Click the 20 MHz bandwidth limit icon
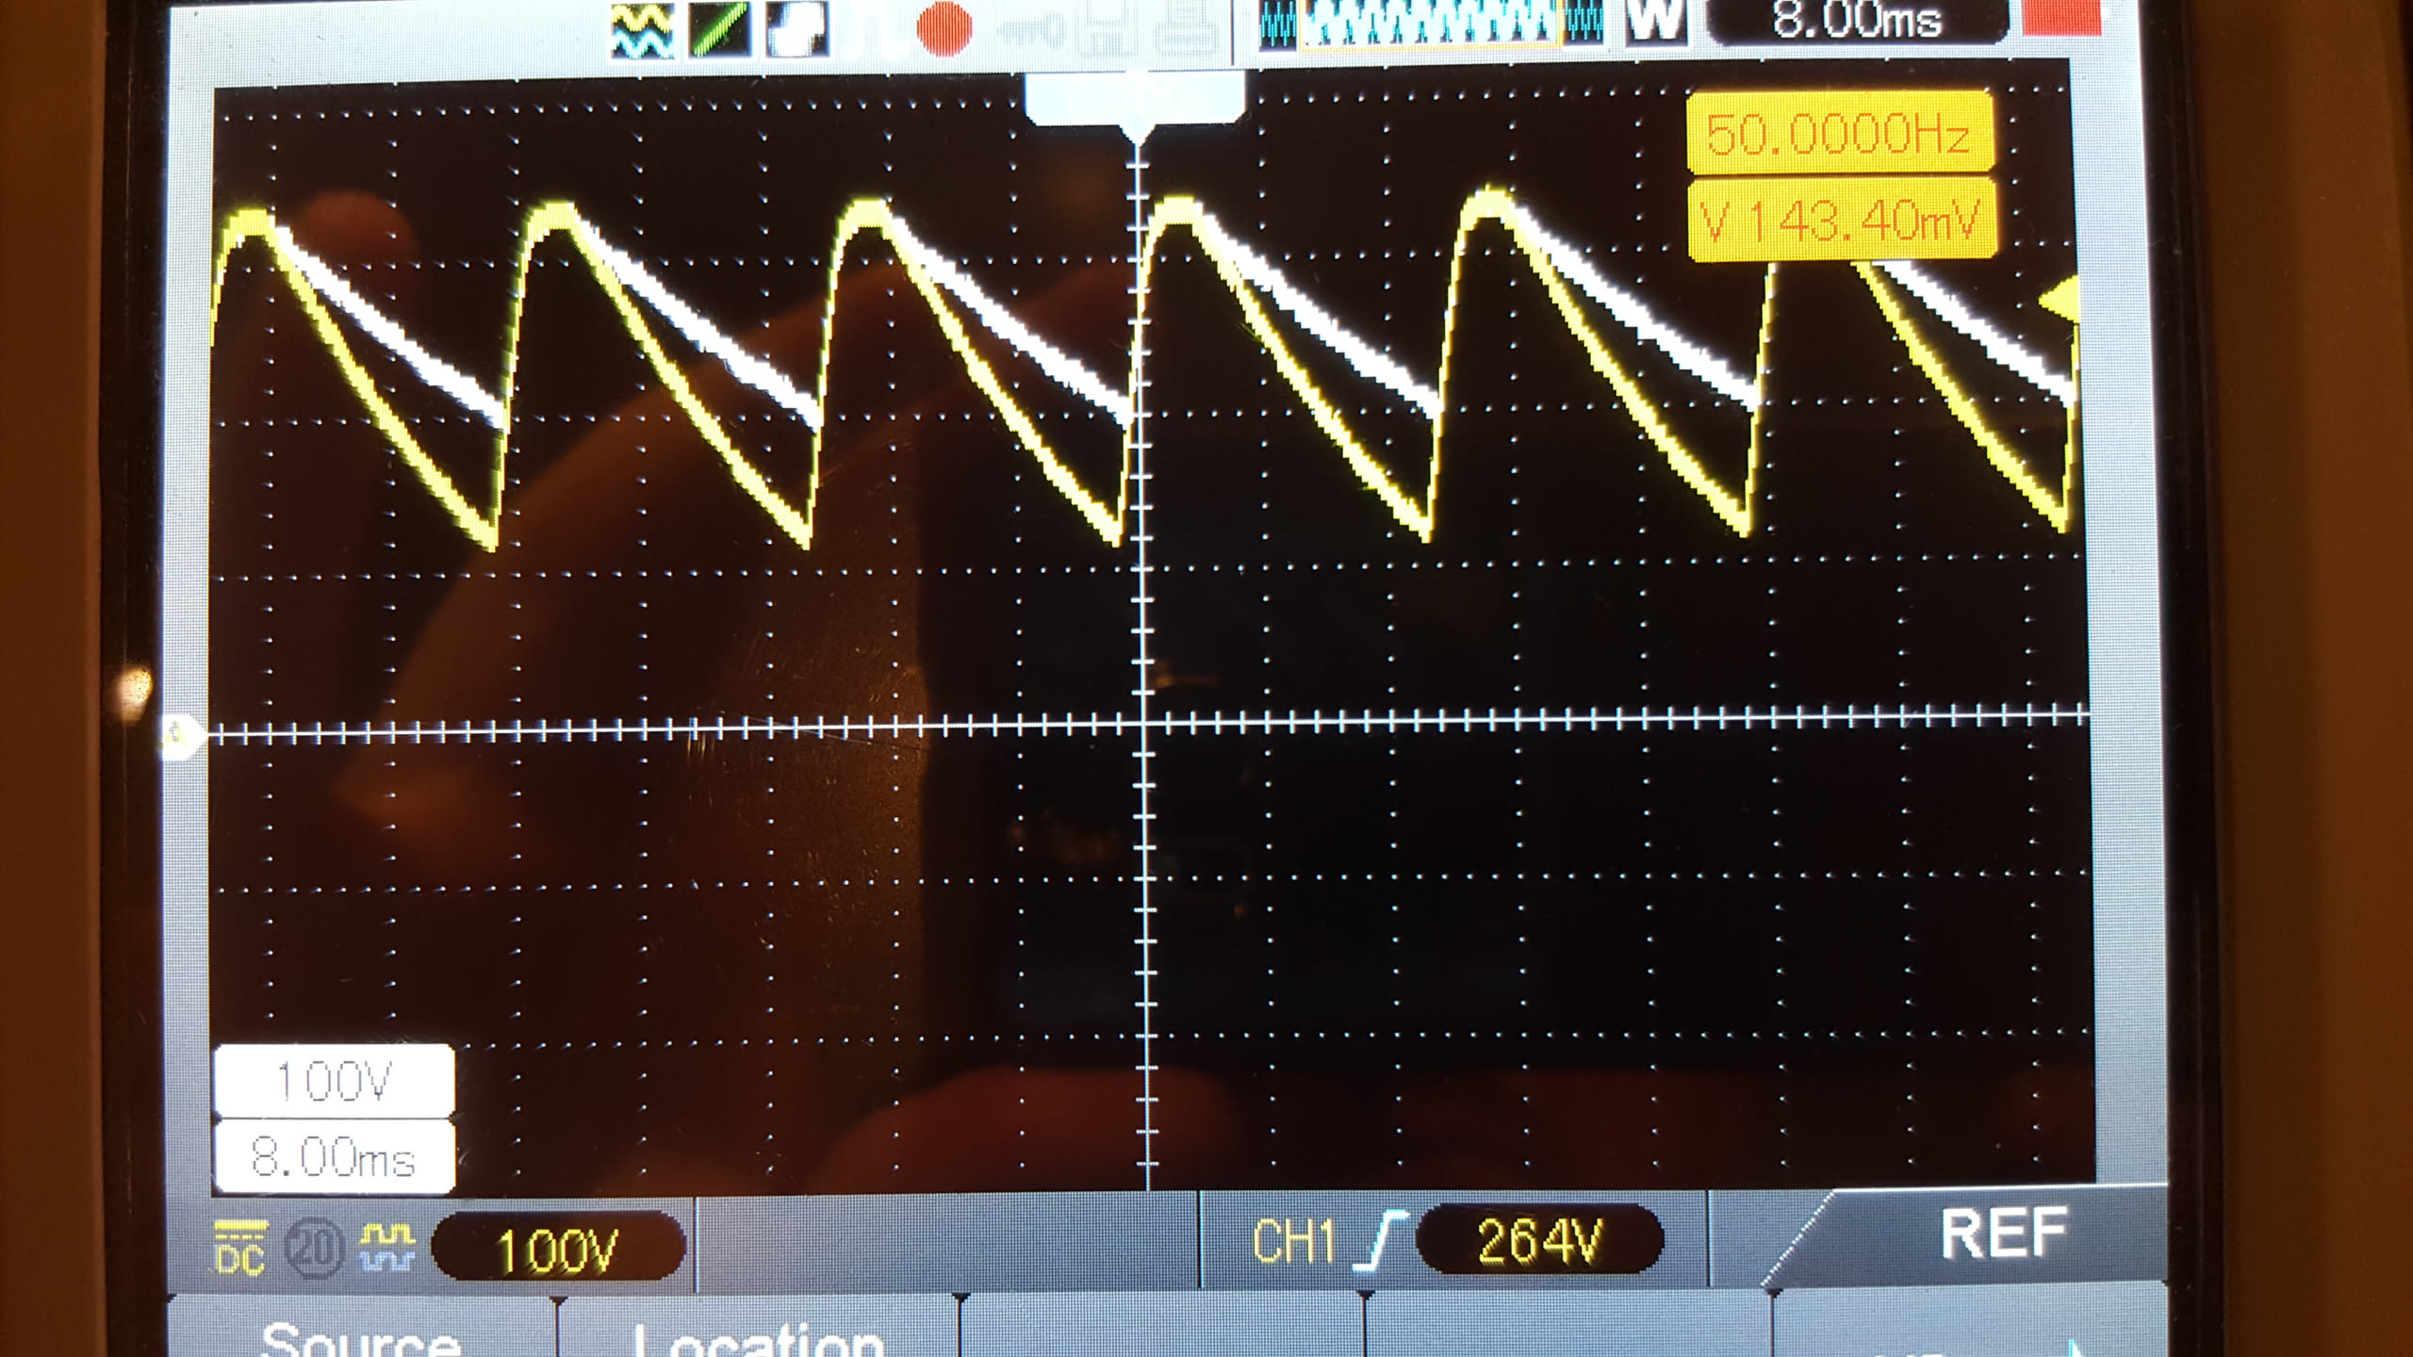Viewport: 2413px width, 1357px height. pos(315,1248)
